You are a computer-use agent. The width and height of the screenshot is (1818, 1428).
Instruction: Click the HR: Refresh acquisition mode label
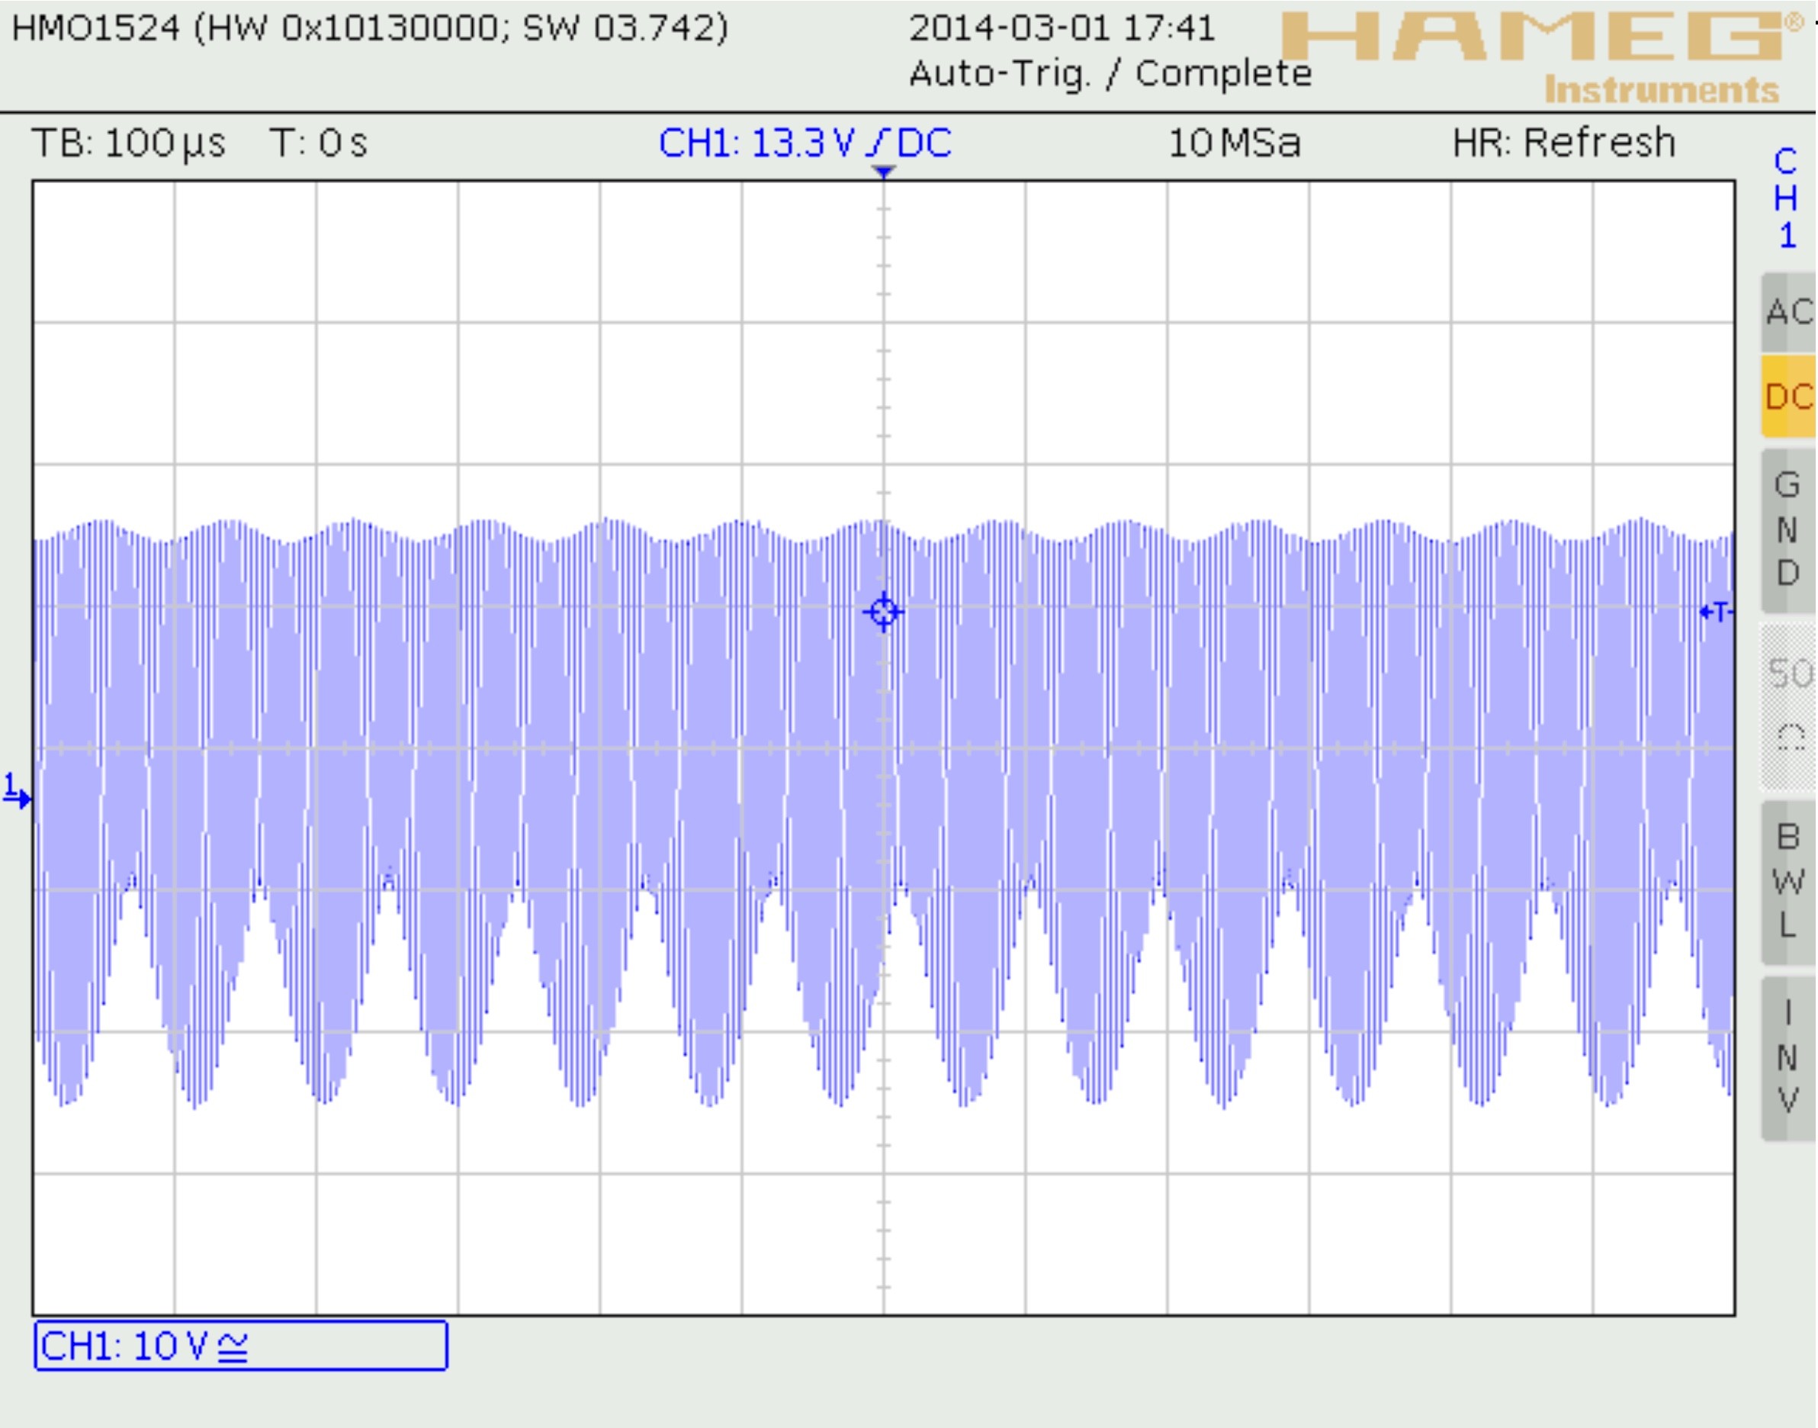click(x=1564, y=143)
